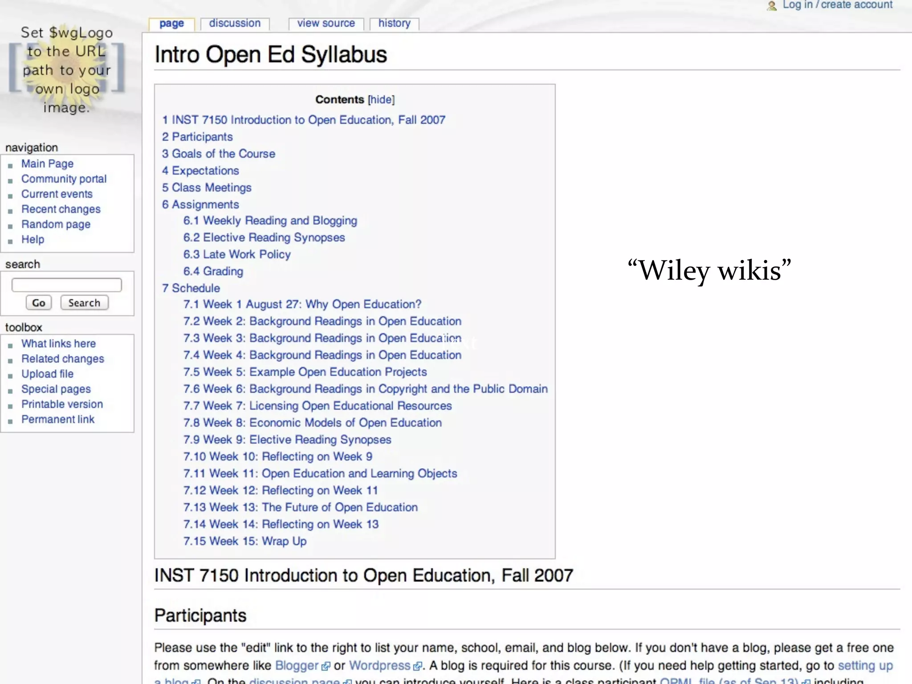The width and height of the screenshot is (912, 684).
Task: Open the Blogger link in Participants text
Action: 297,666
